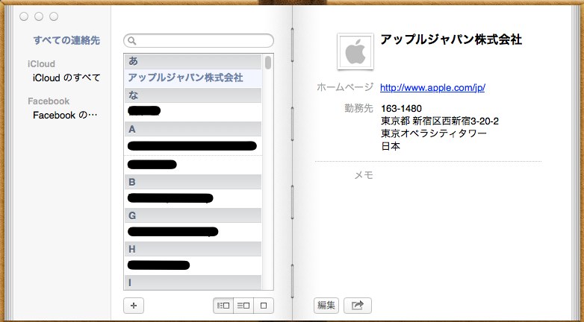Close the Contacts window

pos(24,16)
